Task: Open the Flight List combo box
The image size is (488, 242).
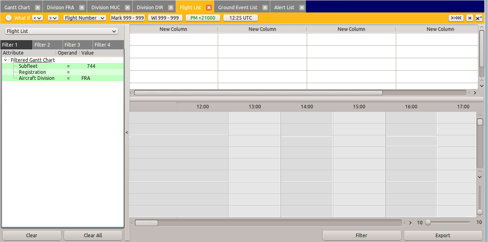Action: click(61, 31)
